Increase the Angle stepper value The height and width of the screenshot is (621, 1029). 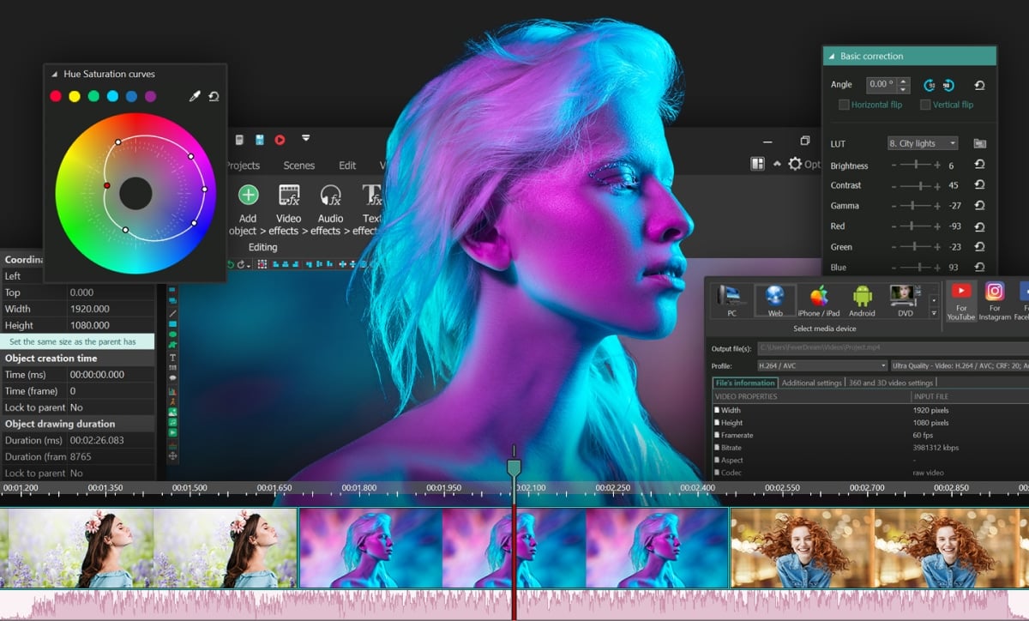coord(903,81)
